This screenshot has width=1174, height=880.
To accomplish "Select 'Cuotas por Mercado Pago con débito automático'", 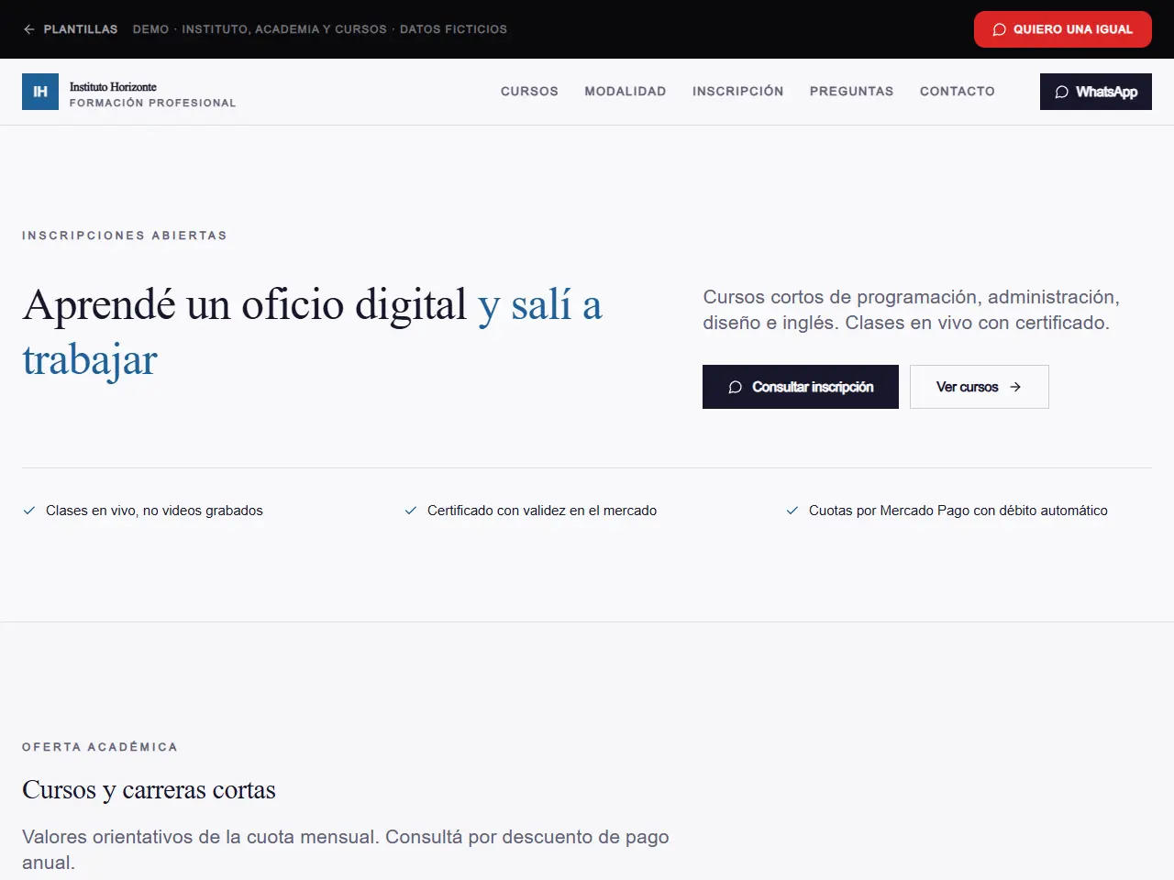I will tap(958, 511).
